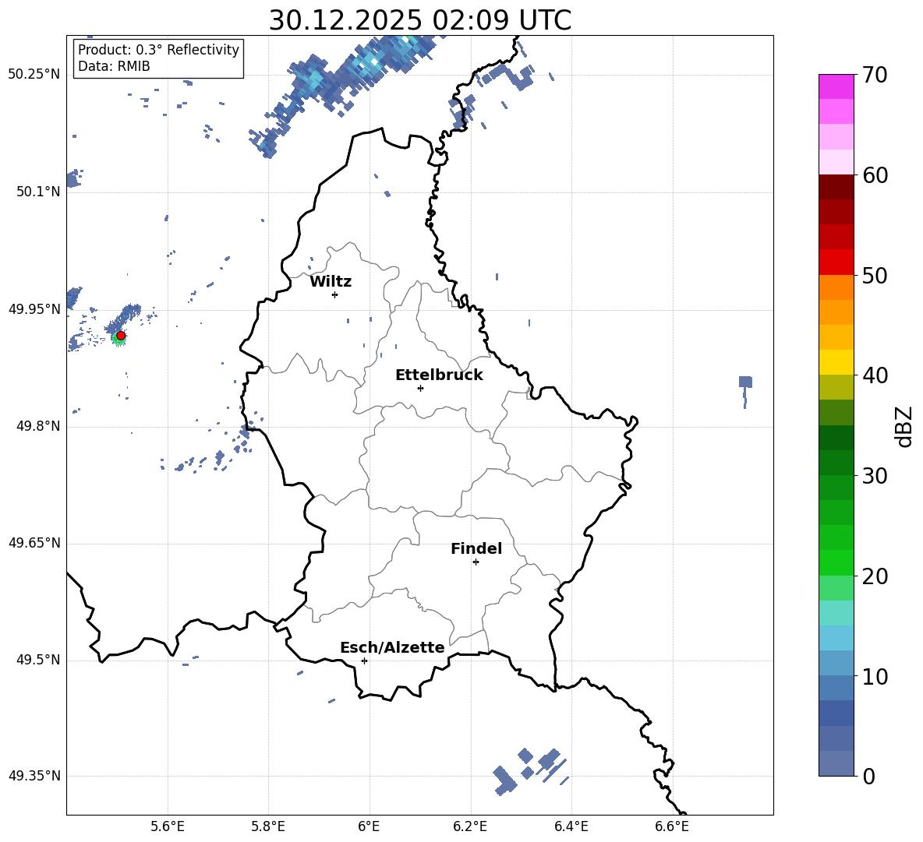Viewport: 923px width, 842px height.
Task: Click the 5.8°E longitude label
Action: point(268,826)
